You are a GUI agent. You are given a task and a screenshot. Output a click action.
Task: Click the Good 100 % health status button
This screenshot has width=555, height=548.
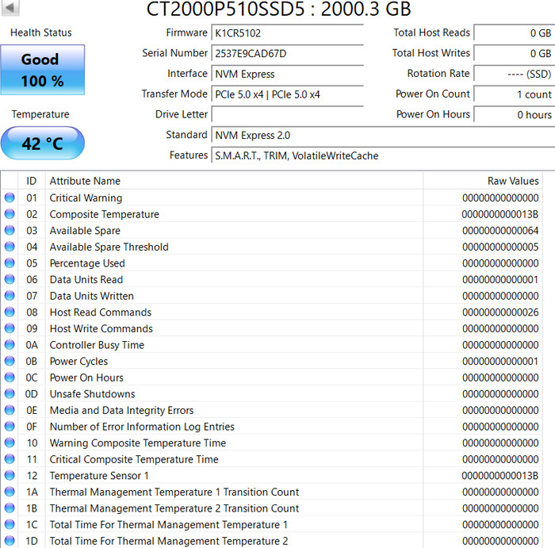point(42,70)
